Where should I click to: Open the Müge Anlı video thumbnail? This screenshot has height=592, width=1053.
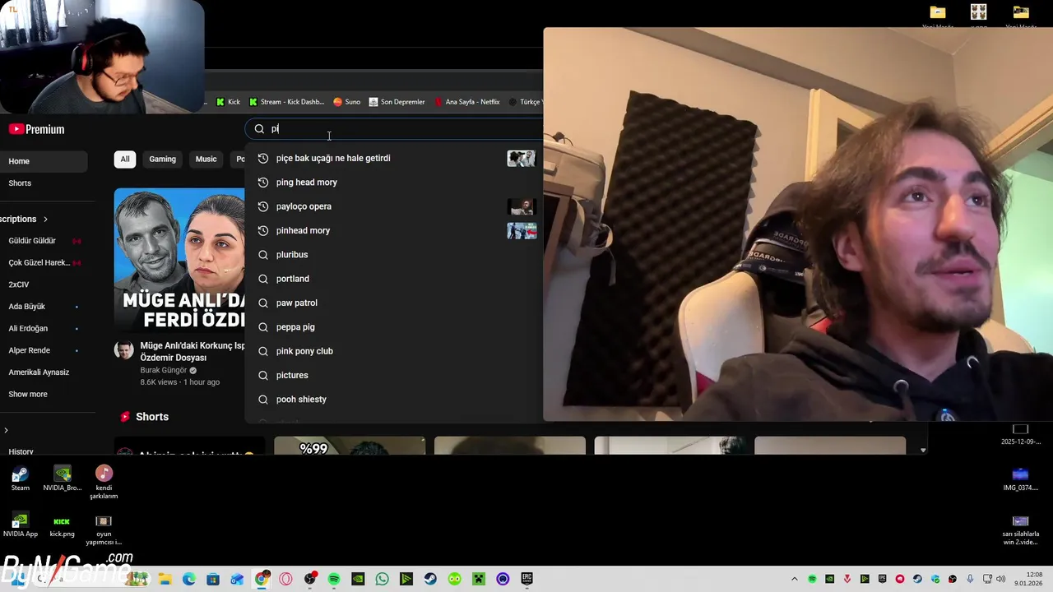pyautogui.click(x=179, y=261)
